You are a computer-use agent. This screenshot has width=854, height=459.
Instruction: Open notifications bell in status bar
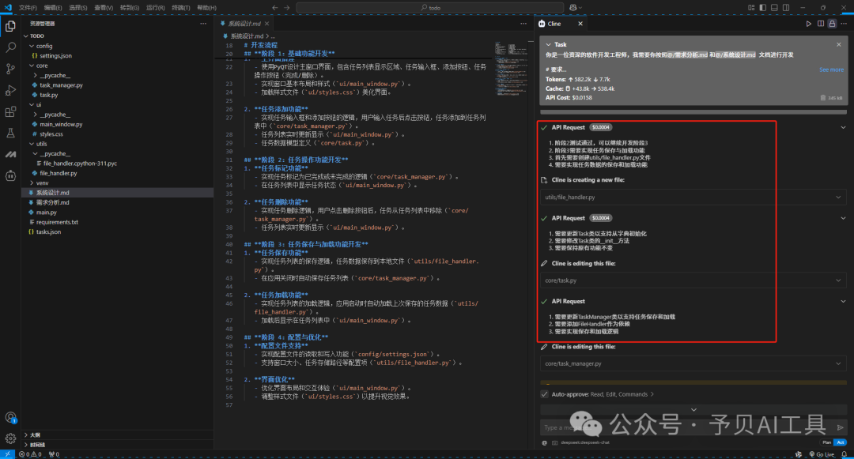(845, 454)
